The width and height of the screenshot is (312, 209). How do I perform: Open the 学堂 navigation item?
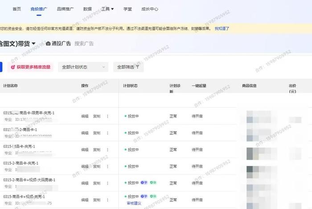point(127,9)
